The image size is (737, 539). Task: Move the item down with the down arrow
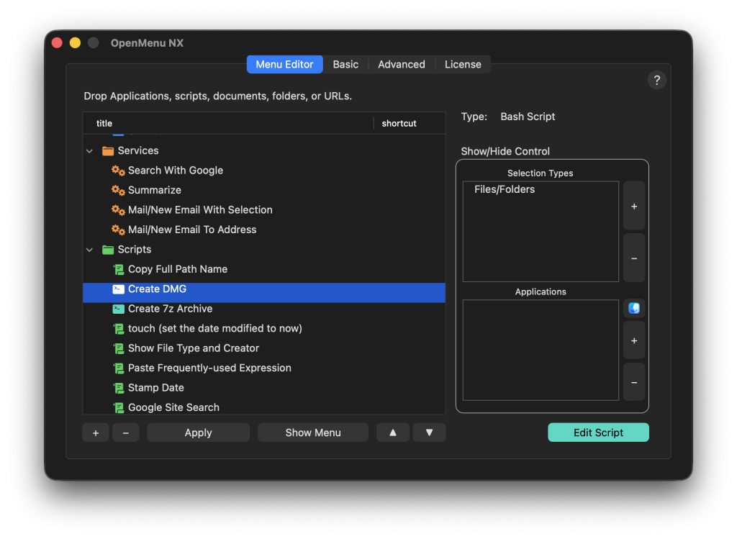pos(429,432)
